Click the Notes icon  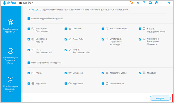144,29
